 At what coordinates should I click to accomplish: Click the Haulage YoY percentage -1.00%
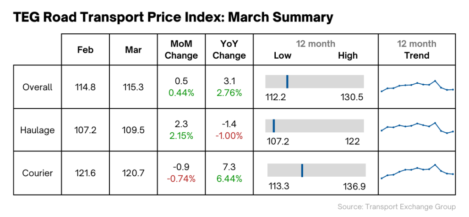[229, 136]
